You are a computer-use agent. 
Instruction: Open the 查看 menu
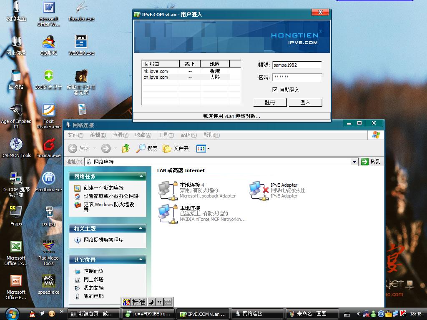[120, 135]
